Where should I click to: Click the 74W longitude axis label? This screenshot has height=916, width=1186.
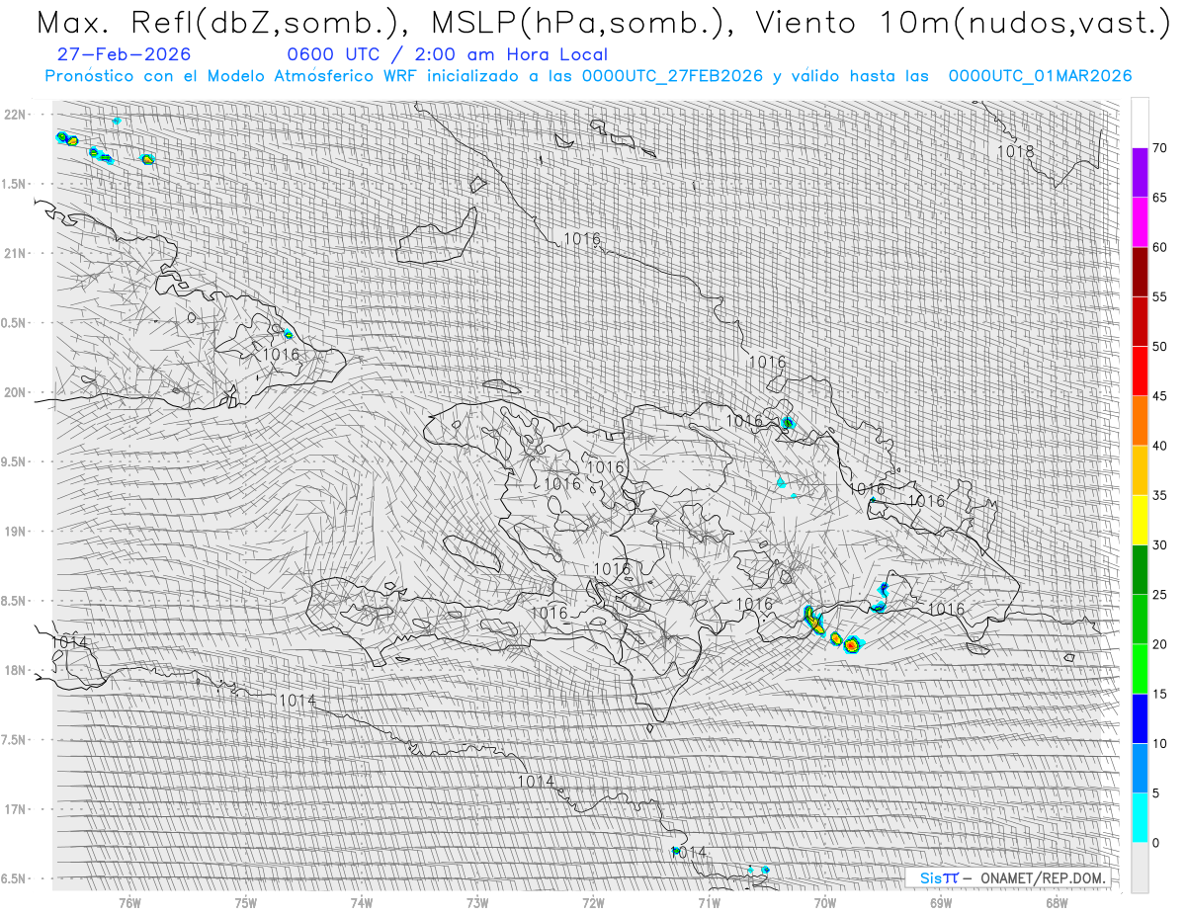362,902
